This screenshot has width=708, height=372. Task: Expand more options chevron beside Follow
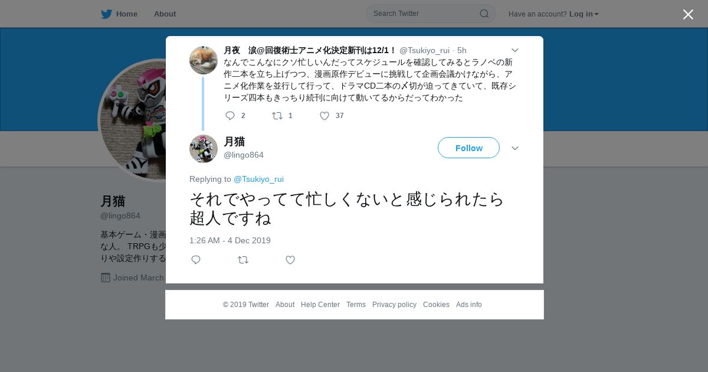click(x=514, y=148)
